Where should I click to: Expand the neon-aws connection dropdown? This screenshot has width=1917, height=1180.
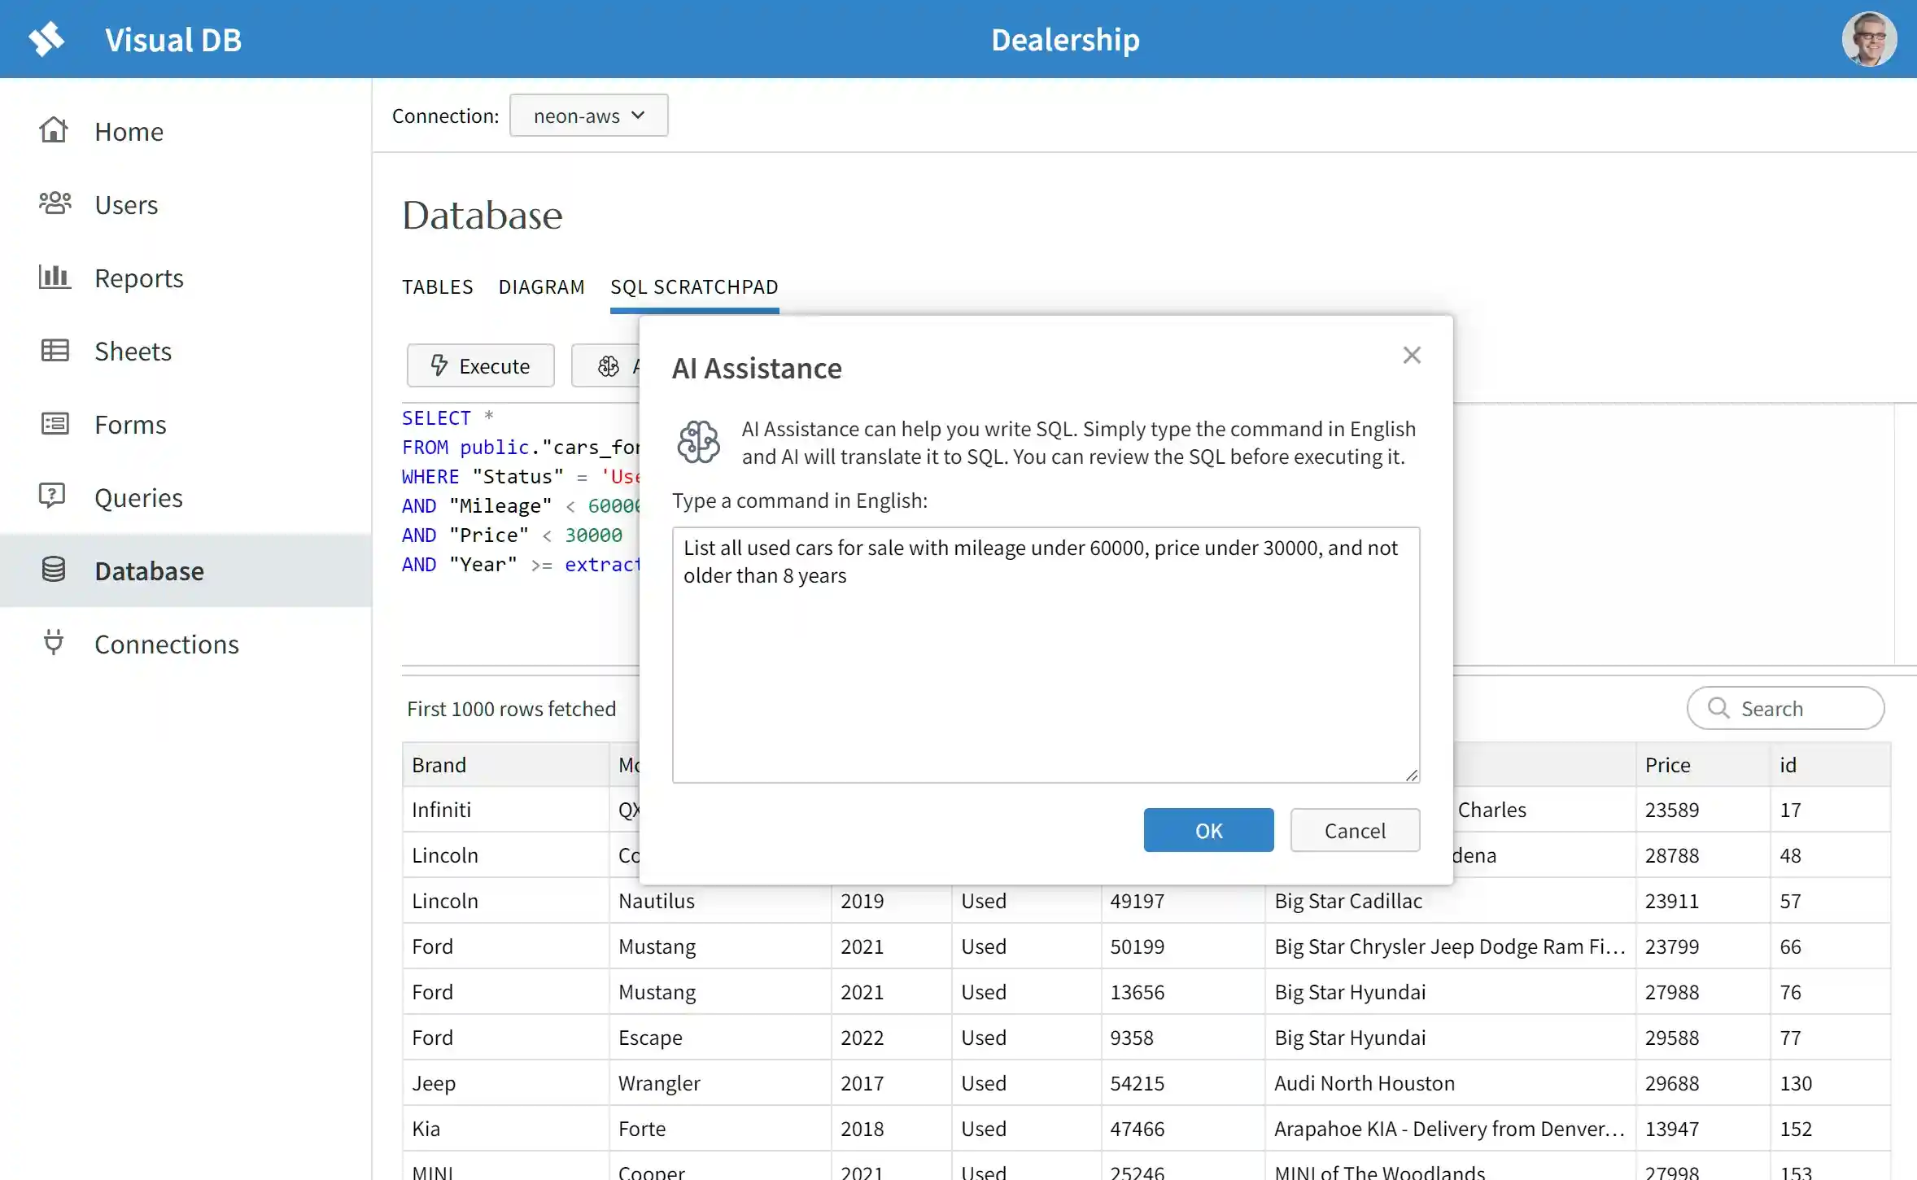click(588, 116)
